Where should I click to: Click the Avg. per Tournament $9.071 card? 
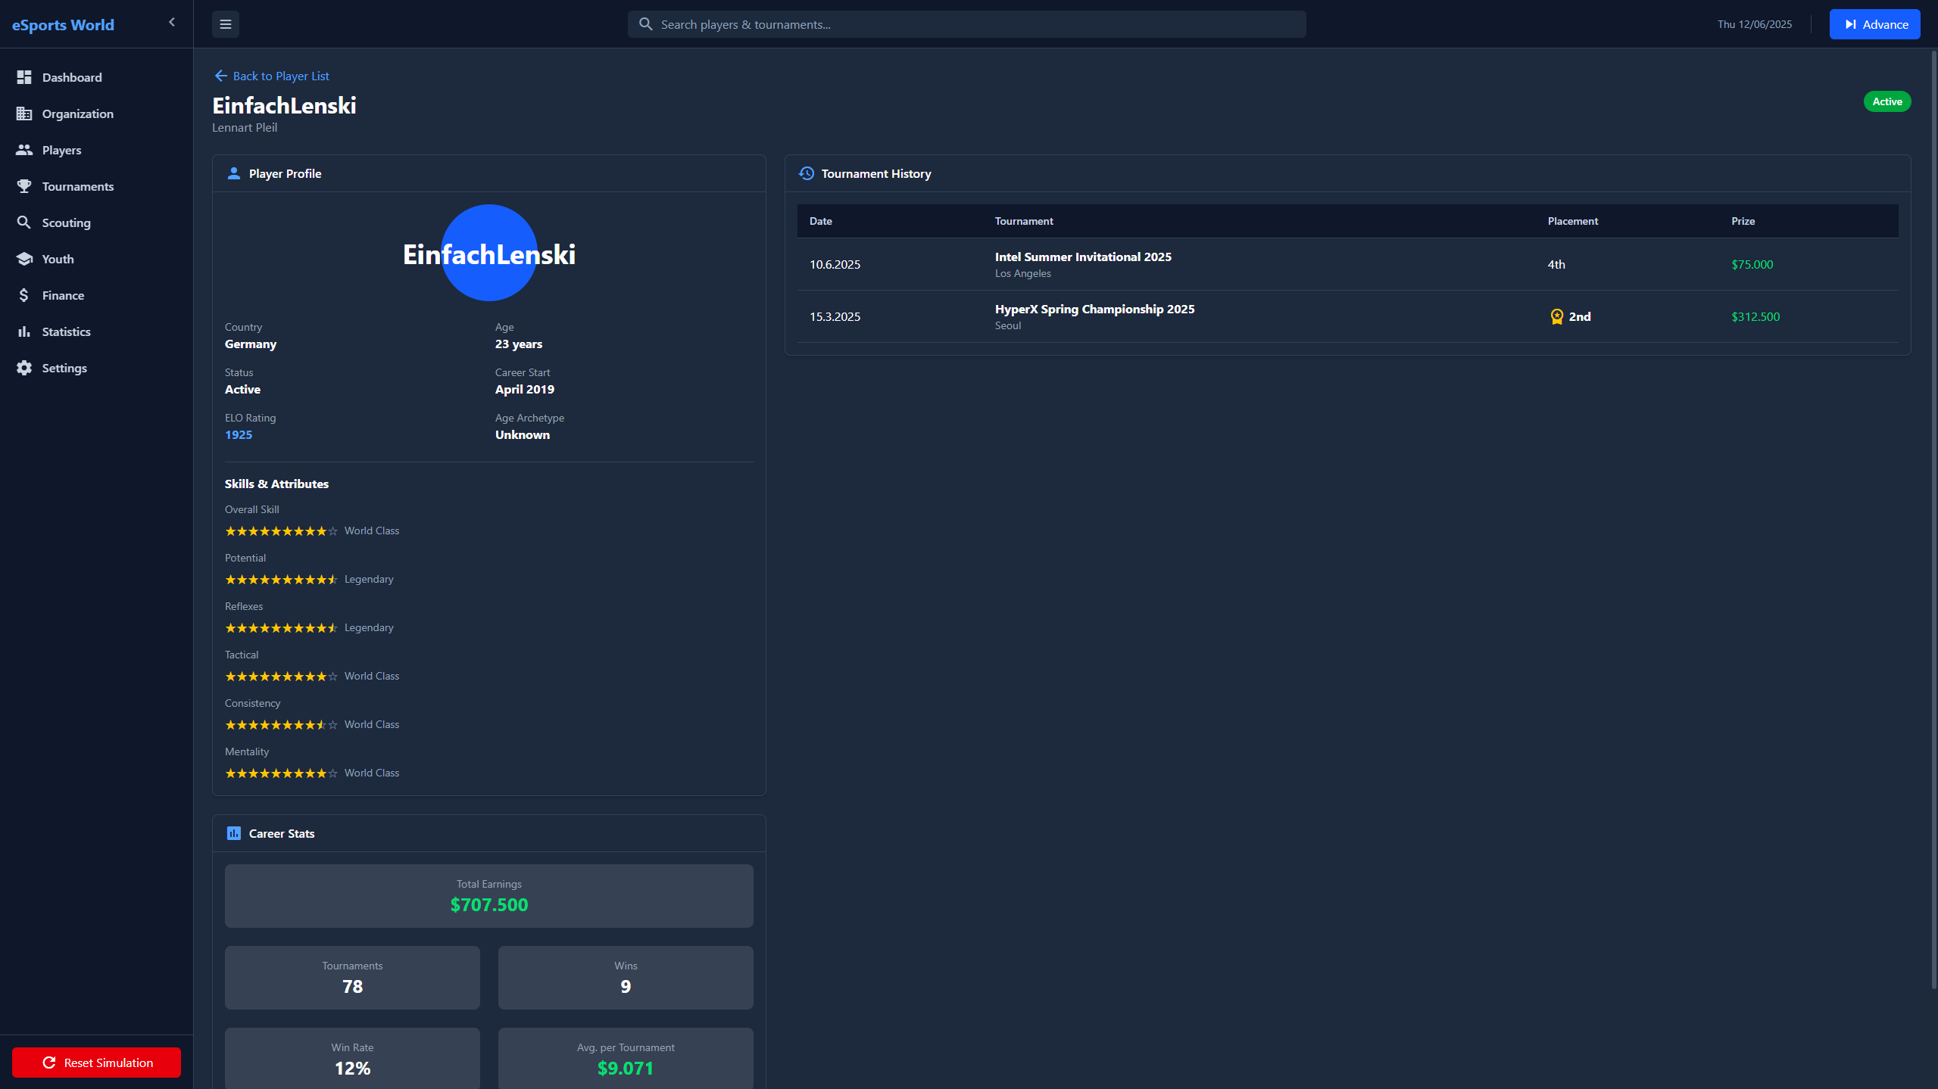[626, 1058]
